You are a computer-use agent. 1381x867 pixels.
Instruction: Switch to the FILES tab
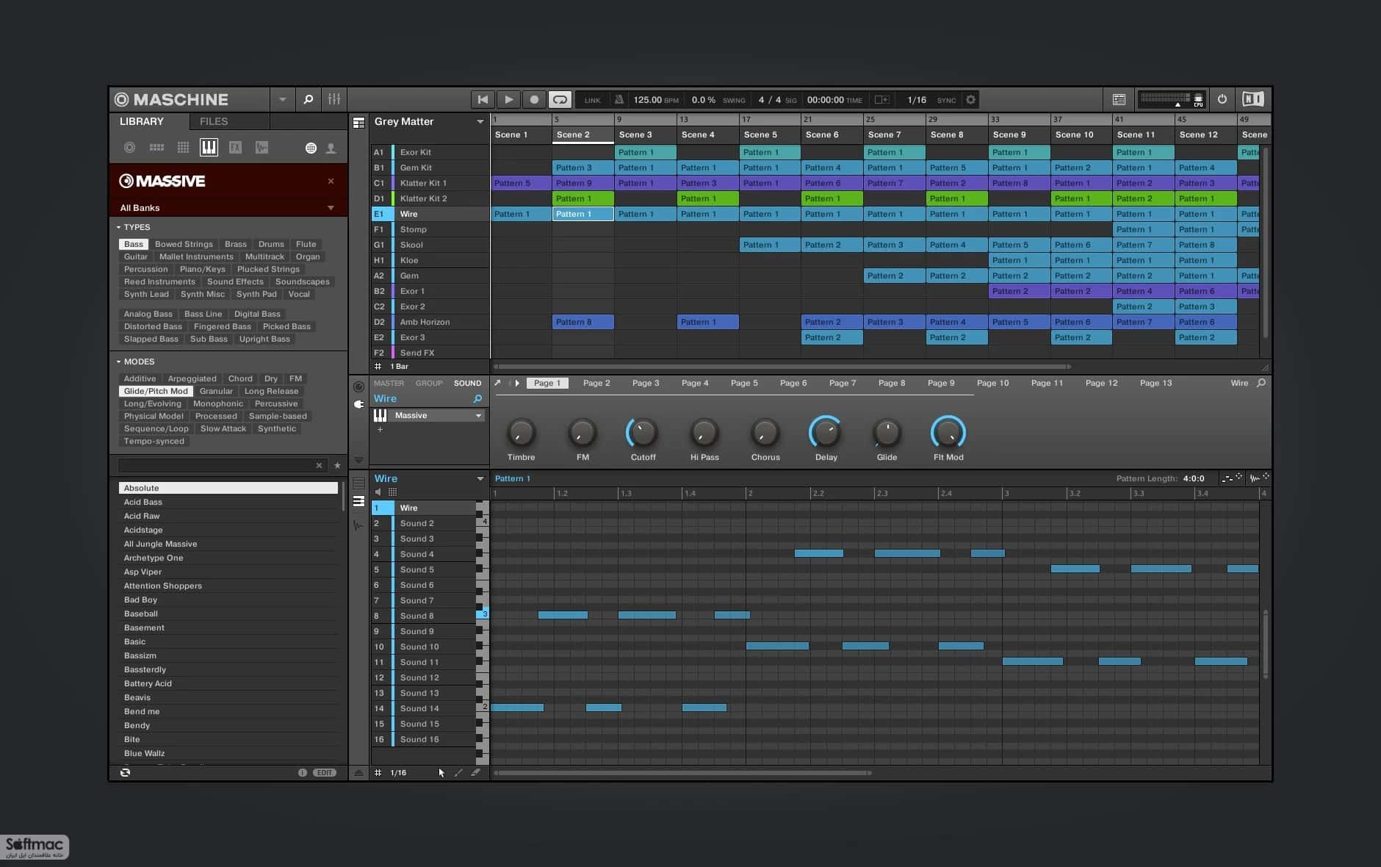(x=214, y=121)
